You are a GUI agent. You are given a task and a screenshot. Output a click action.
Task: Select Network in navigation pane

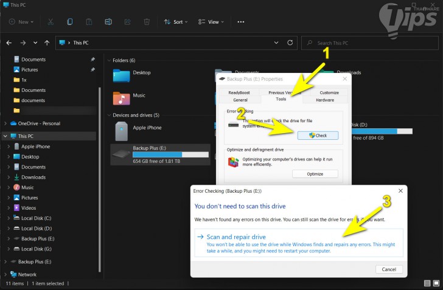pos(27,274)
